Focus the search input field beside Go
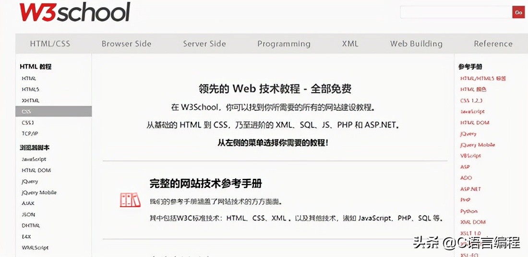The height and width of the screenshot is (257, 528). point(456,12)
